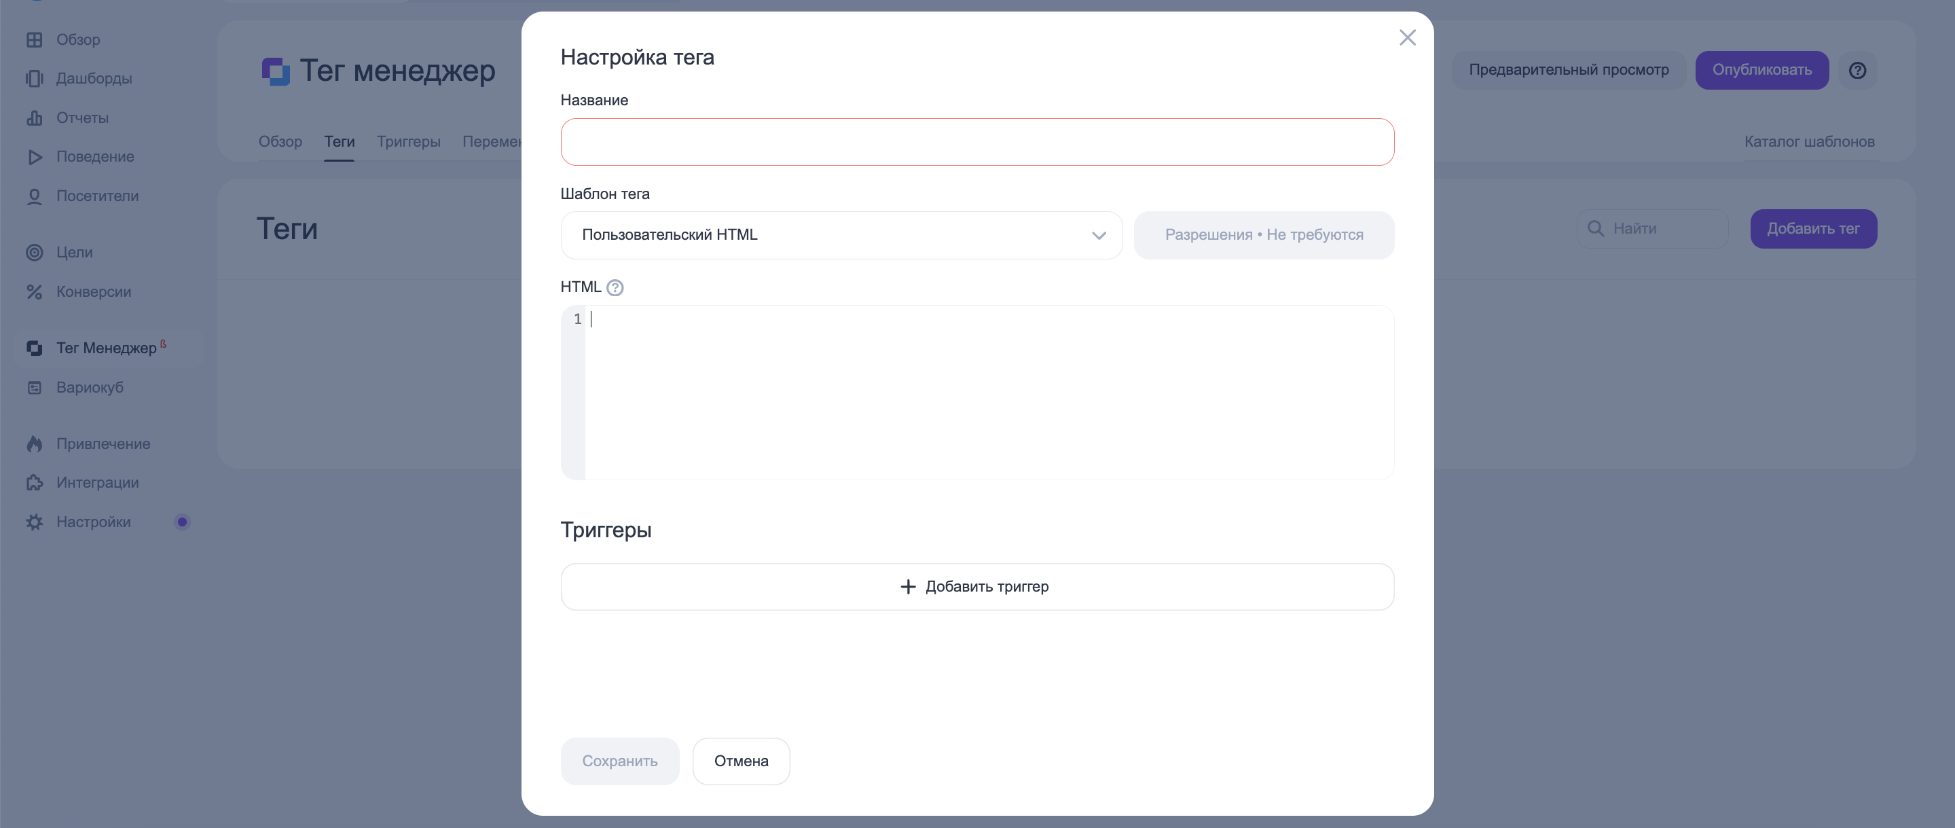Click the Вариокуб icon in sidebar

pyautogui.click(x=34, y=388)
